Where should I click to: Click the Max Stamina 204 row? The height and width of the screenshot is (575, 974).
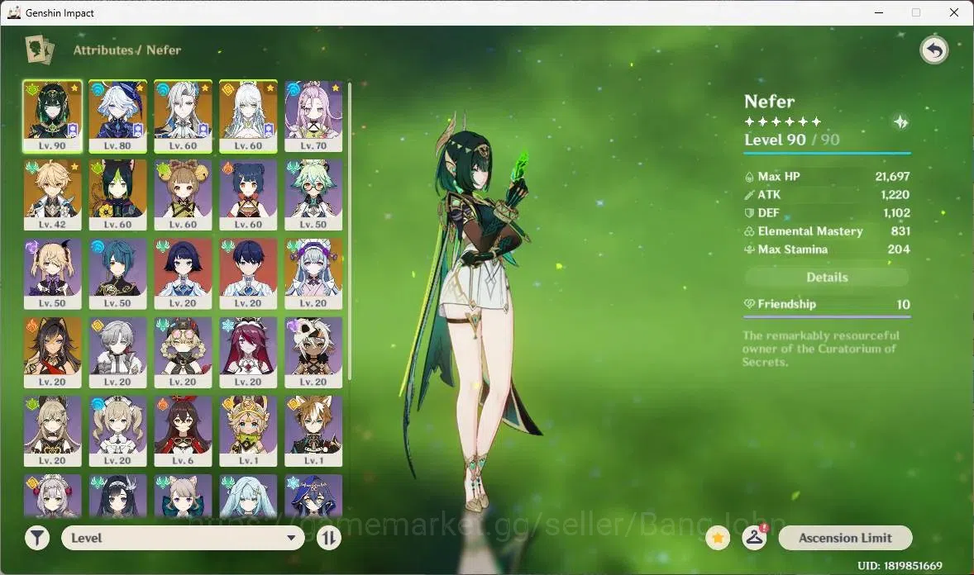click(x=827, y=249)
